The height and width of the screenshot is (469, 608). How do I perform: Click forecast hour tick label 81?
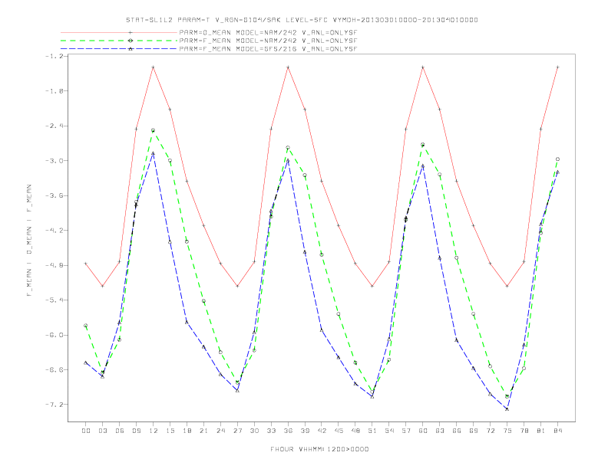coord(541,431)
